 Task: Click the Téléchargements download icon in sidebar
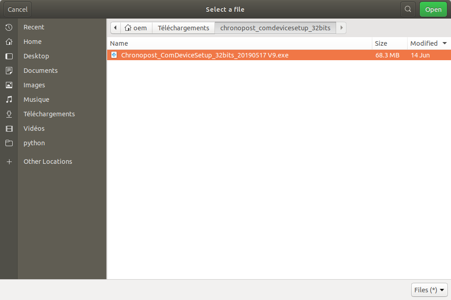click(9, 114)
